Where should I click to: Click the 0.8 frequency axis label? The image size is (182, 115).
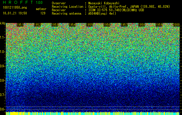click(x=2, y=80)
